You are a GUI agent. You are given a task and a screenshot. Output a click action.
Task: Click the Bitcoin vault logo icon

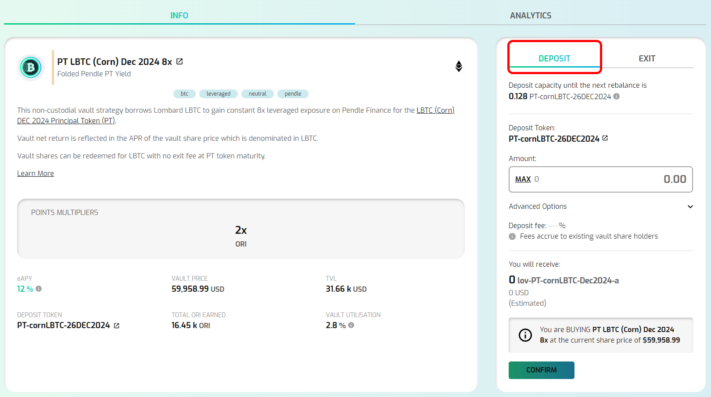coord(31,68)
